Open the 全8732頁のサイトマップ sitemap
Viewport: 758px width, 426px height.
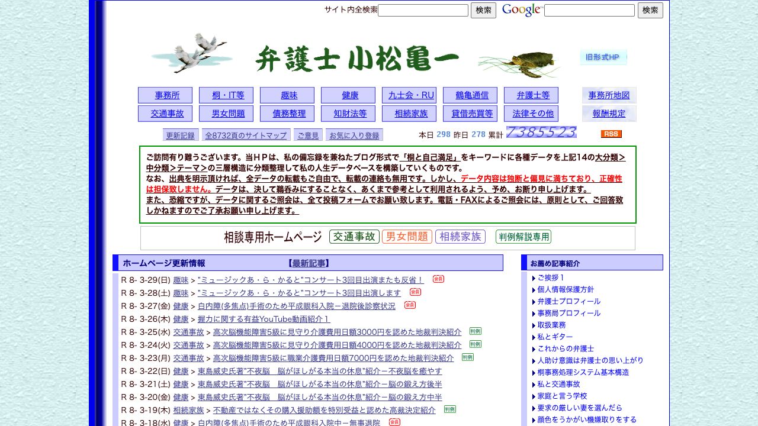tap(245, 134)
